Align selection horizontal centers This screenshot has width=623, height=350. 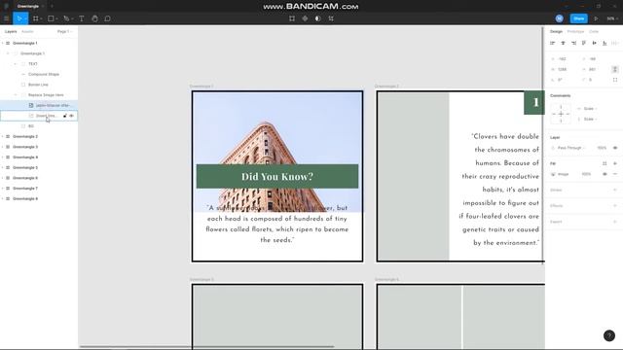point(563,43)
